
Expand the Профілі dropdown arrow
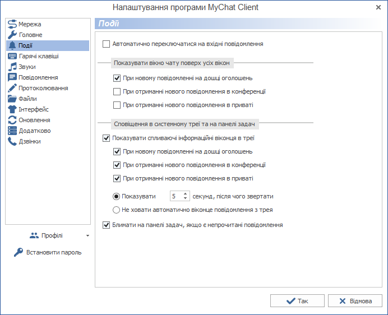[87, 236]
